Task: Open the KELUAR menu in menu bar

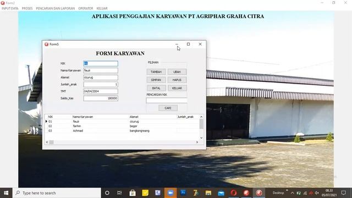Action: point(102,8)
